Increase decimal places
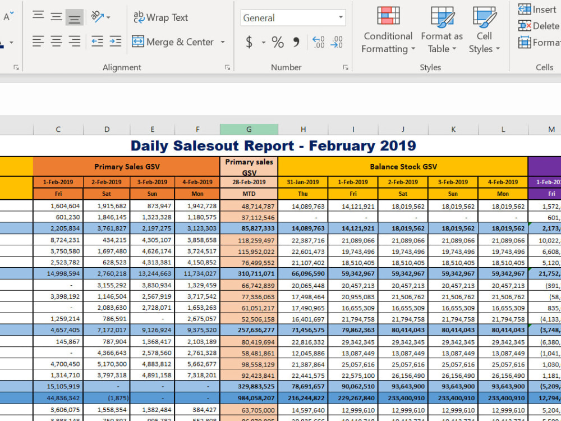The image size is (561, 421). click(x=318, y=42)
